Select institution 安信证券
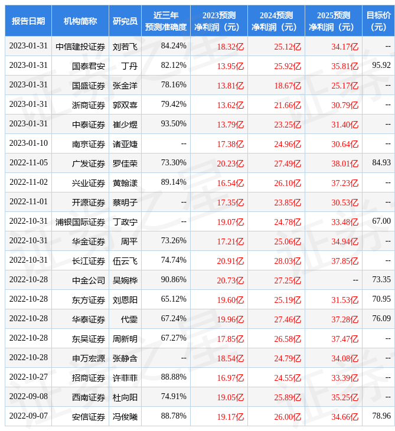This screenshot has height=431, width=395. pyautogui.click(x=89, y=417)
